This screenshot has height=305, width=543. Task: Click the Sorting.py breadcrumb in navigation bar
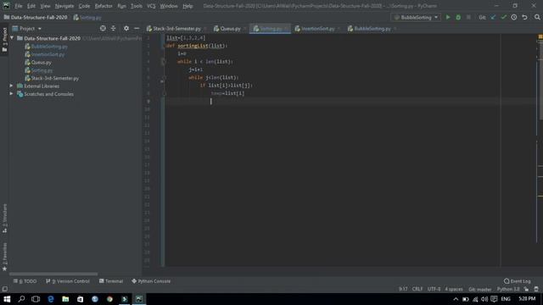coord(87,17)
